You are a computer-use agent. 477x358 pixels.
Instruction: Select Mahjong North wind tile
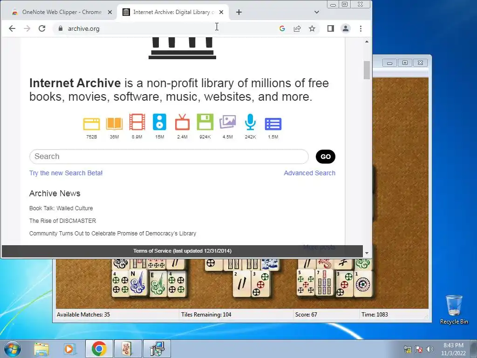coord(138,283)
